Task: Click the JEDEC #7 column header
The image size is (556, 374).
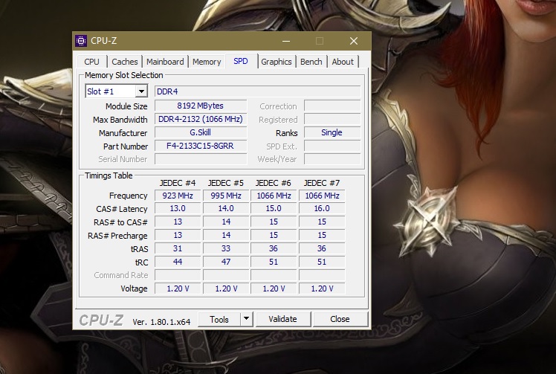Action: tap(322, 183)
